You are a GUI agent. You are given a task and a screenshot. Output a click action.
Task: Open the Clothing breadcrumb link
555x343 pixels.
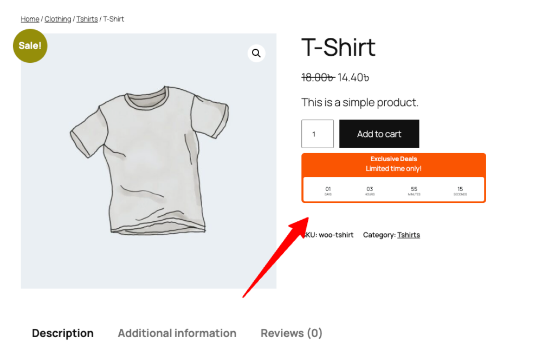click(x=57, y=19)
